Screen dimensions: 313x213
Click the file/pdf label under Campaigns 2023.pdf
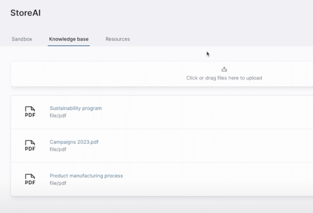click(58, 150)
